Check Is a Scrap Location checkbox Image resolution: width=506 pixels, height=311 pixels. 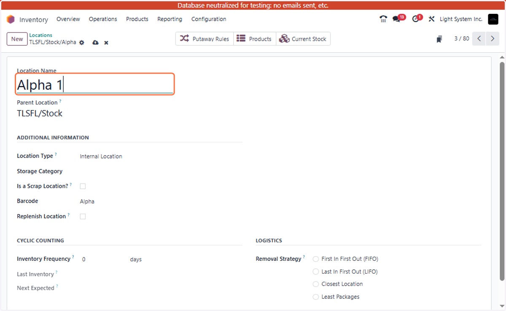(83, 186)
